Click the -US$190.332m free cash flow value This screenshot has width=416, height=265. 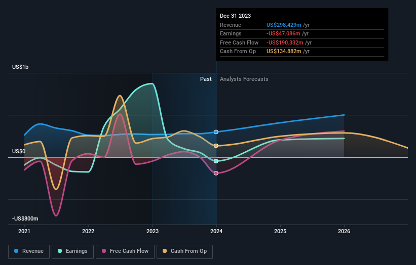285,42
